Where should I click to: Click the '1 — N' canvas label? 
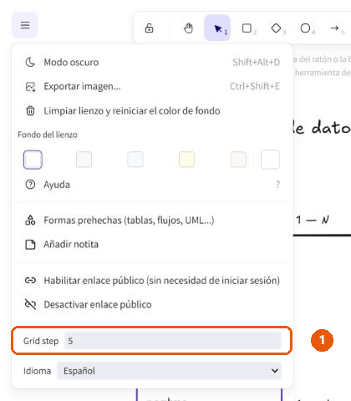313,220
